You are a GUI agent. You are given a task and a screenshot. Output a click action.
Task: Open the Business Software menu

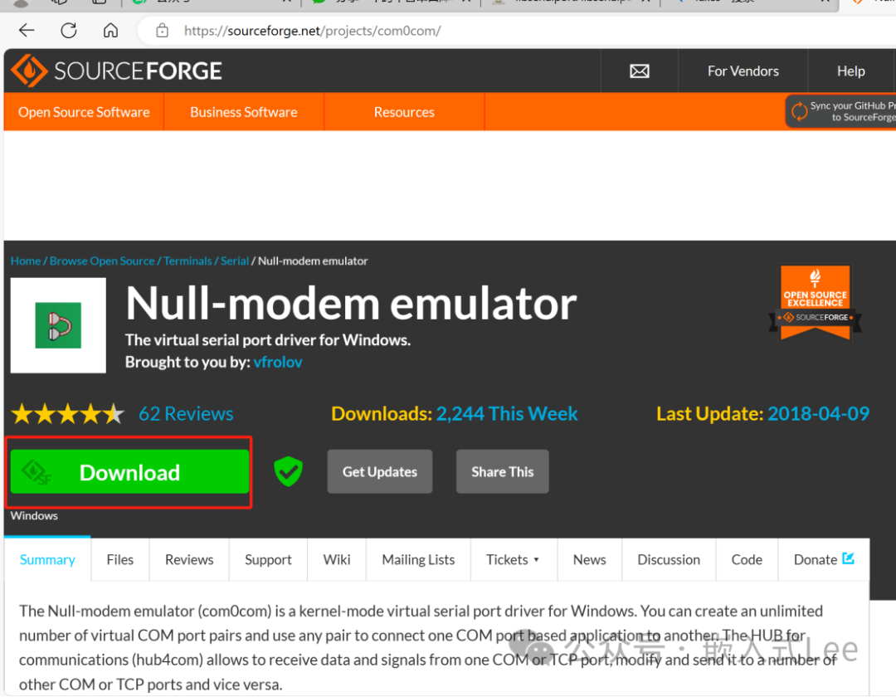tap(243, 112)
